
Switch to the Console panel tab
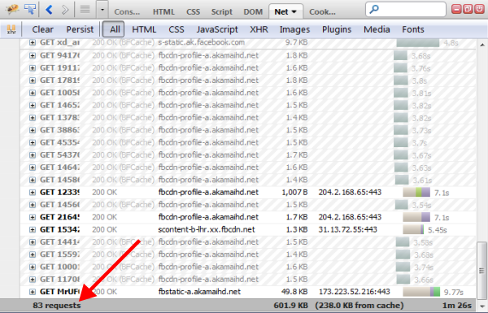click(x=127, y=12)
